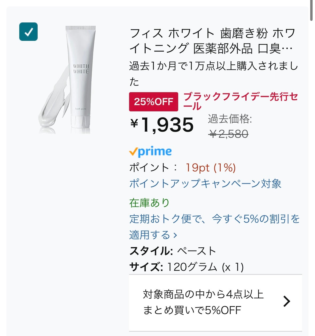
Task: Click the orange Prime checkmark icon
Action: point(133,152)
